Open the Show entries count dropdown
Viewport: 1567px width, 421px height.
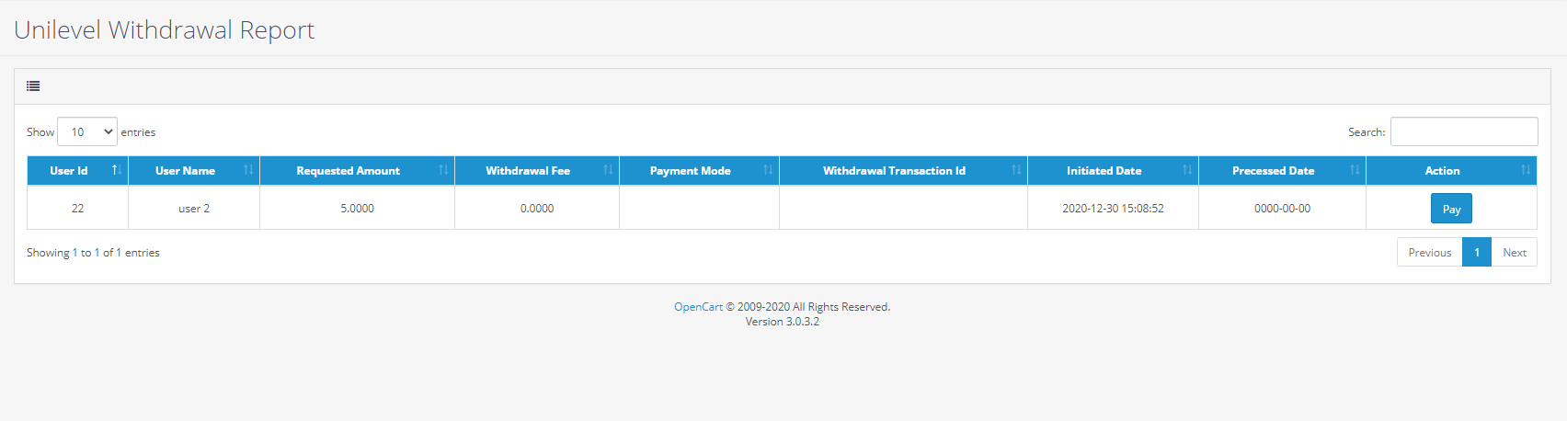coord(87,131)
